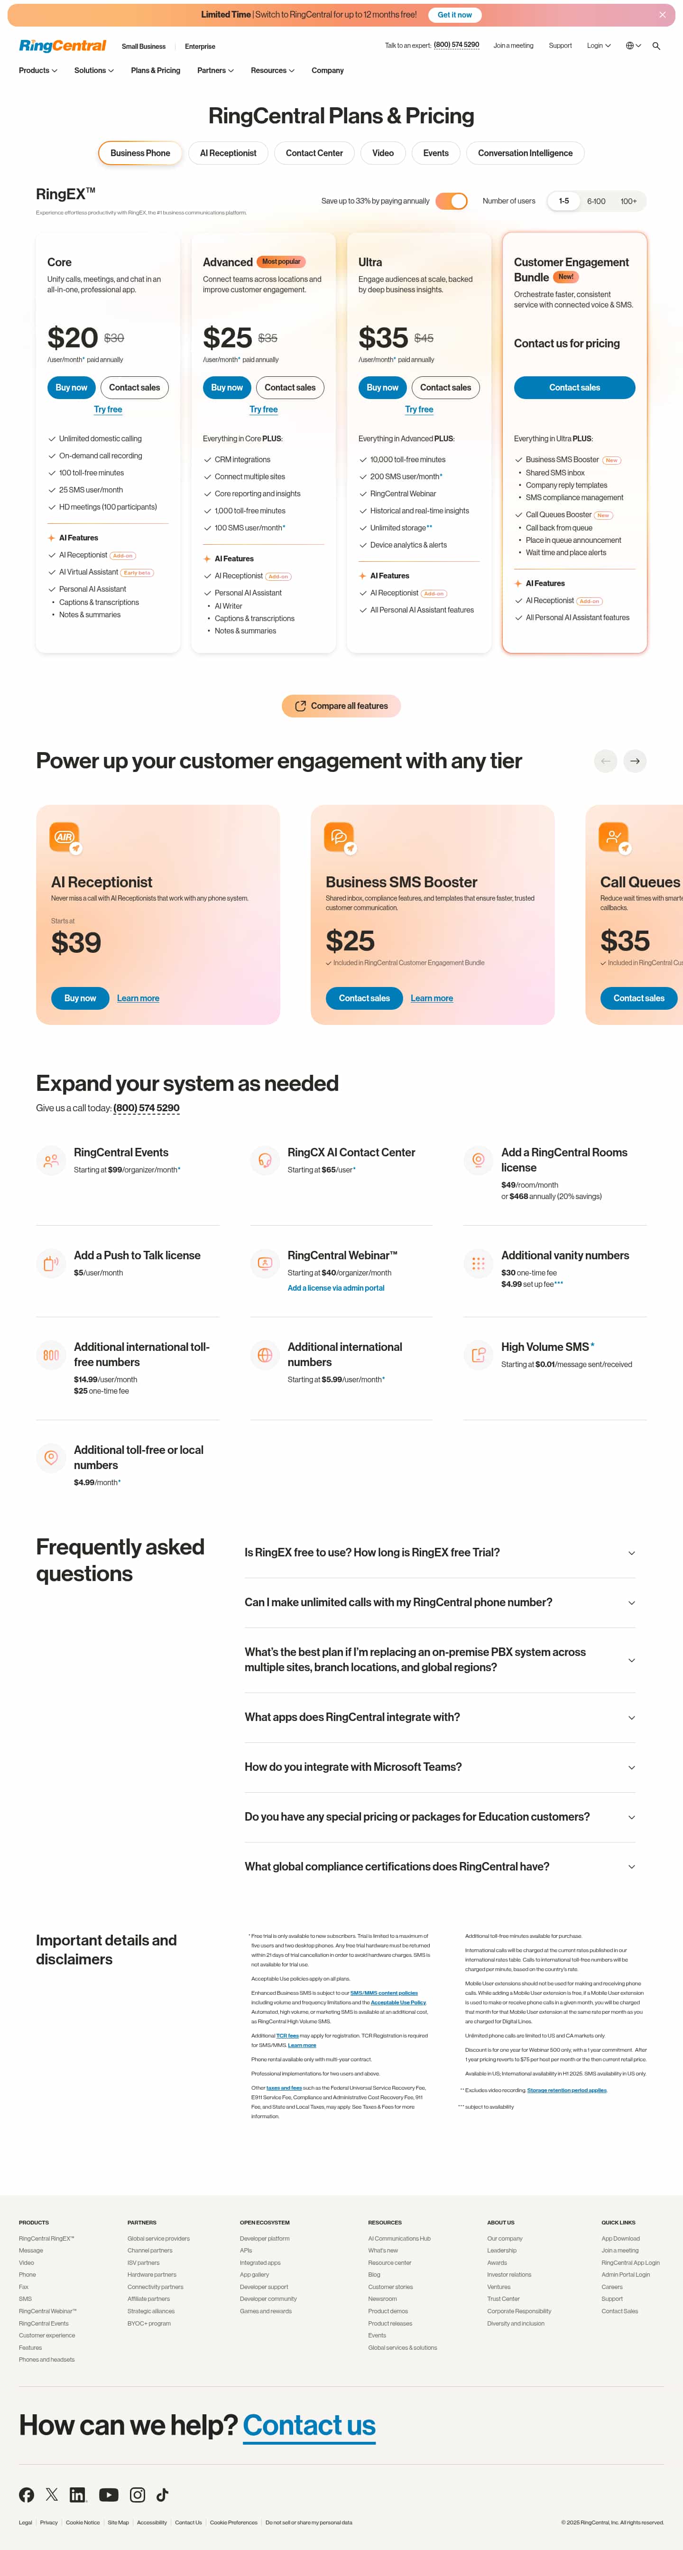The height and width of the screenshot is (2550, 683).
Task: Dismiss the limited-time offer banner
Action: pyautogui.click(x=662, y=14)
